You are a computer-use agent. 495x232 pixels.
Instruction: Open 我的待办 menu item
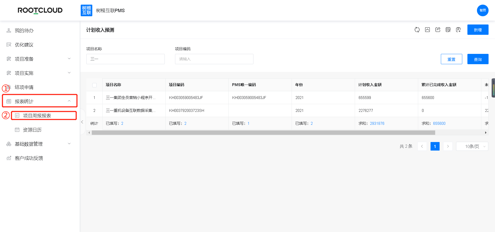(24, 30)
